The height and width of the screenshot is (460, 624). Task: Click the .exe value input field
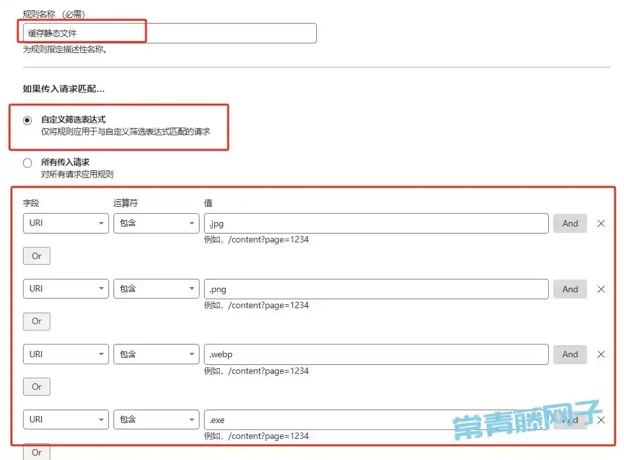coord(376,420)
